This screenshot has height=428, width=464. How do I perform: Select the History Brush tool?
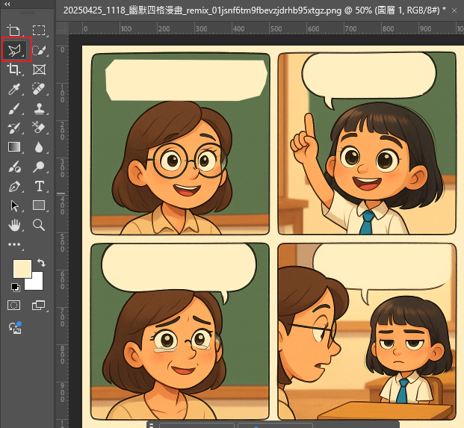click(14, 128)
